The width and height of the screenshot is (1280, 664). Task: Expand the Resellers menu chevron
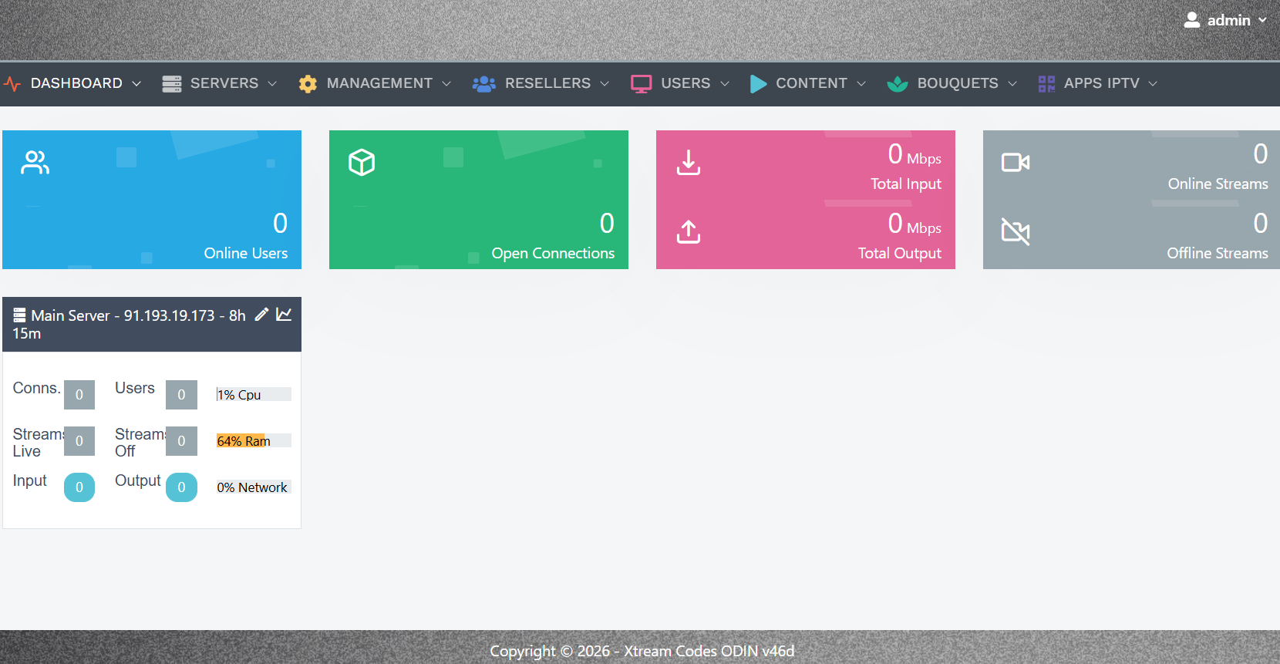[605, 83]
